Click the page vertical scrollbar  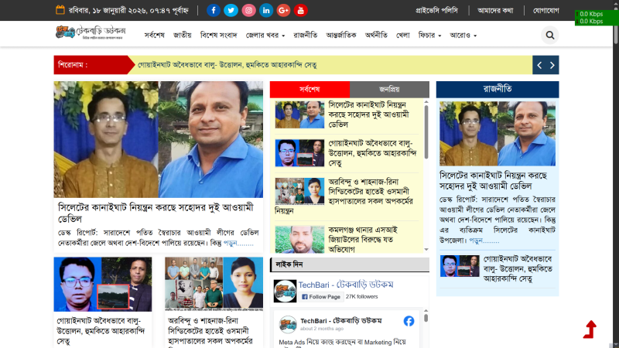[x=616, y=28]
